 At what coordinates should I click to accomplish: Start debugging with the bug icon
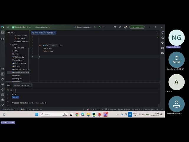(100, 27)
